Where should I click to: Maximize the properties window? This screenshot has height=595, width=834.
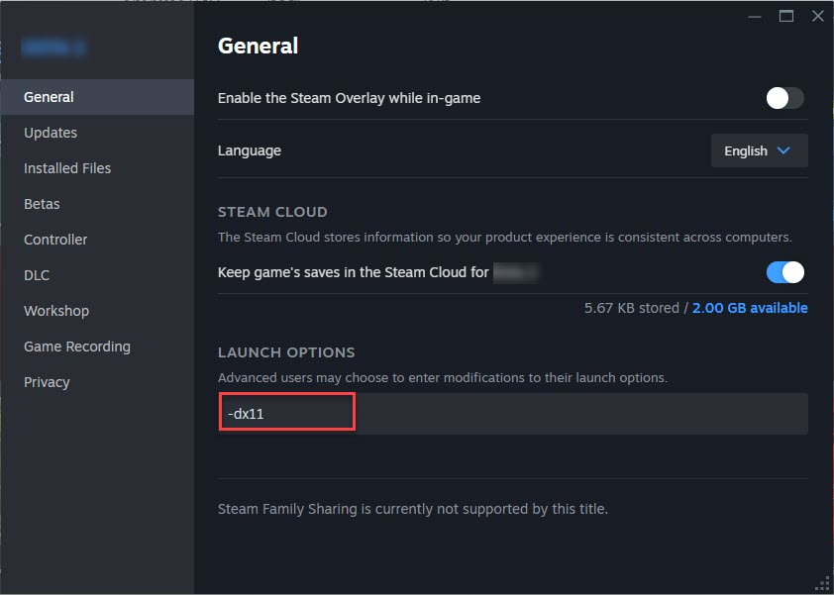click(786, 16)
